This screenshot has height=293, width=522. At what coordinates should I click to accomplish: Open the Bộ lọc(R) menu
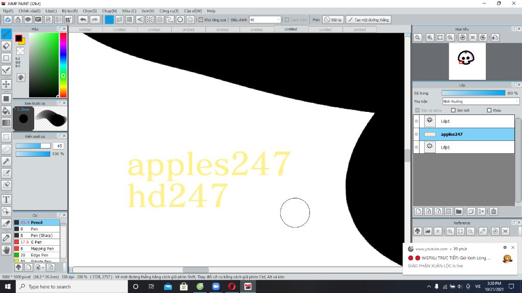coord(69,11)
